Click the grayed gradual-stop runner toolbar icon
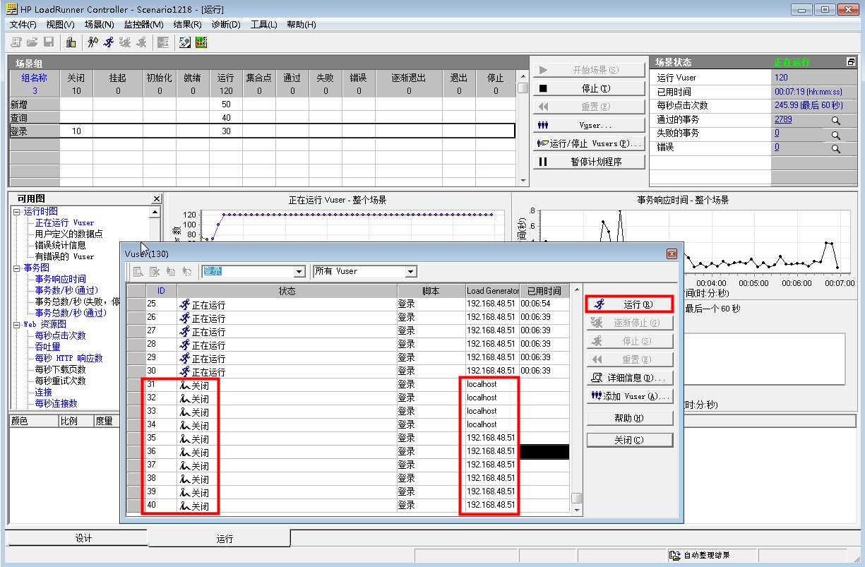Viewport: 865px width, 567px height. point(125,42)
